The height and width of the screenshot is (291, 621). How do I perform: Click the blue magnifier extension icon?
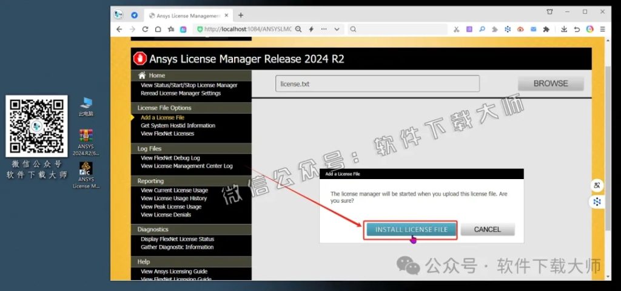(482, 29)
